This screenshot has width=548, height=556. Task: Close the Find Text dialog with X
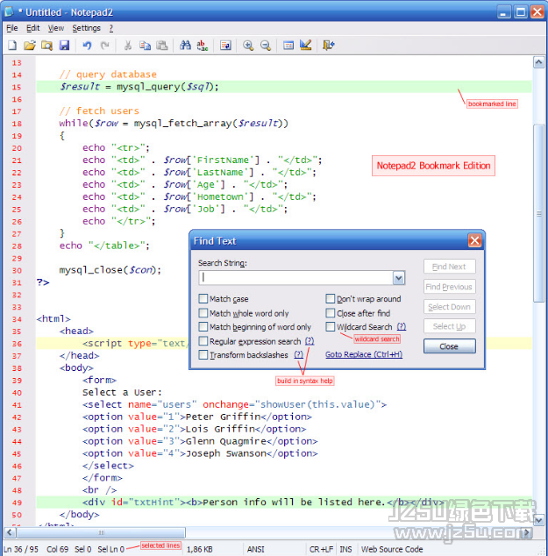pos(474,240)
